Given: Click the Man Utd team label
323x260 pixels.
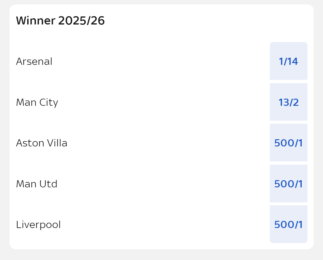Looking at the screenshot, I should 36,184.
